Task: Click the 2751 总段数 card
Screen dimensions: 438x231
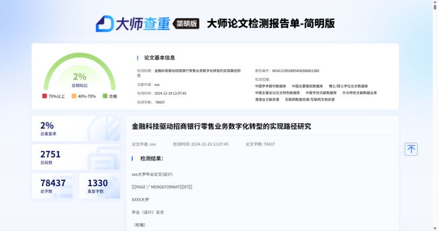Action: click(76, 157)
